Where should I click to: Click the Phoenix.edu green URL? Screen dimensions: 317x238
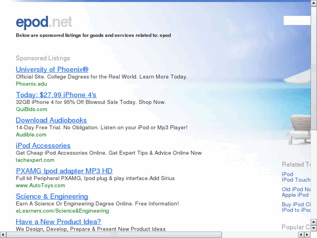click(x=31, y=84)
